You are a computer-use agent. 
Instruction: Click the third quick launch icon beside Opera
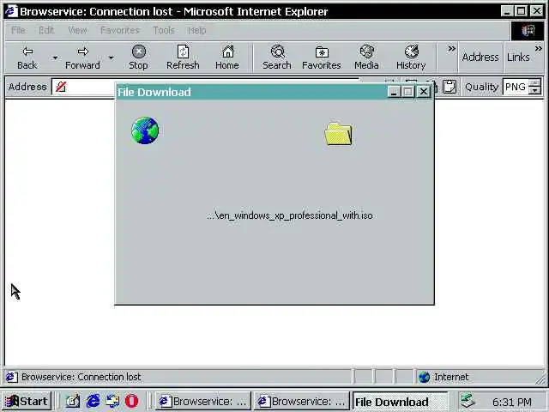(x=112, y=401)
